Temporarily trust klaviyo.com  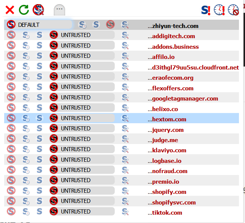pos(26,149)
